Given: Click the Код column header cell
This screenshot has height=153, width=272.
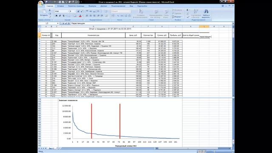Looking at the screenshot, I should (57, 35).
